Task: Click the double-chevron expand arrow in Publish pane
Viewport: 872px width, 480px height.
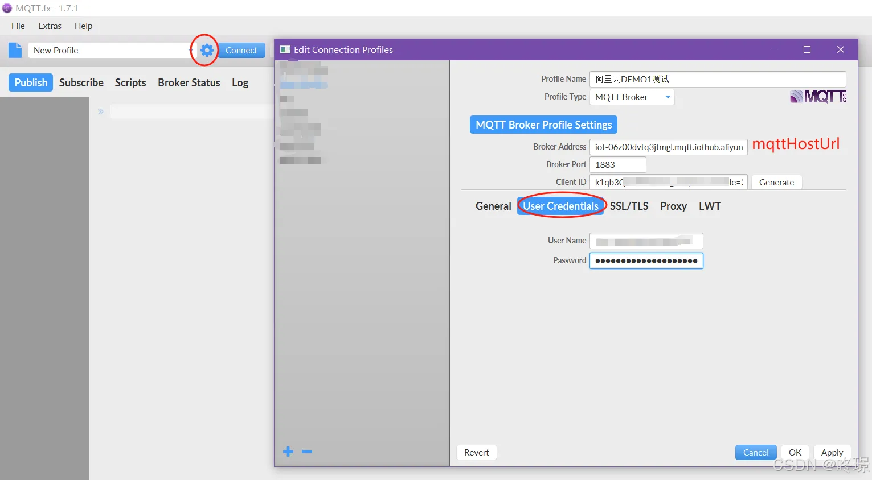Action: click(x=101, y=111)
